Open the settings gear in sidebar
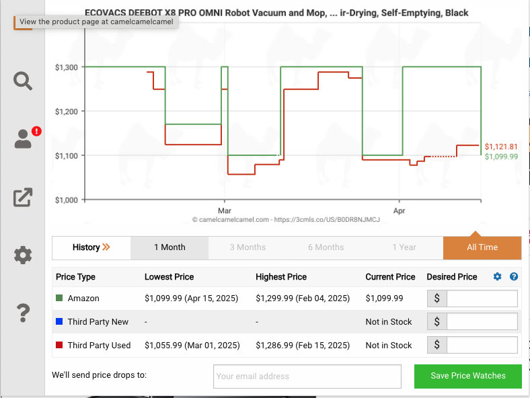This screenshot has height=398, width=530. [x=23, y=255]
